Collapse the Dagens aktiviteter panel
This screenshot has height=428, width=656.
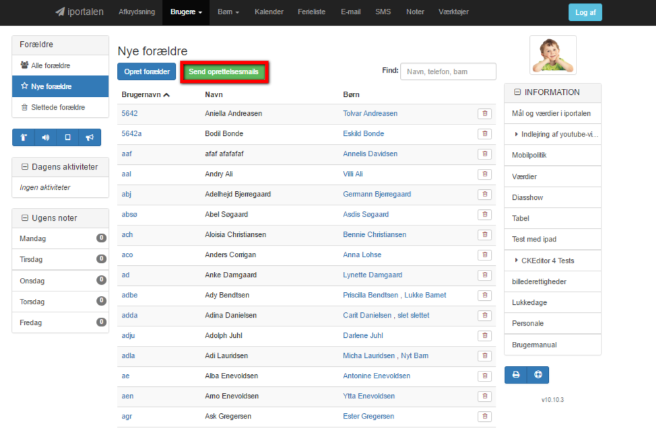click(x=25, y=167)
